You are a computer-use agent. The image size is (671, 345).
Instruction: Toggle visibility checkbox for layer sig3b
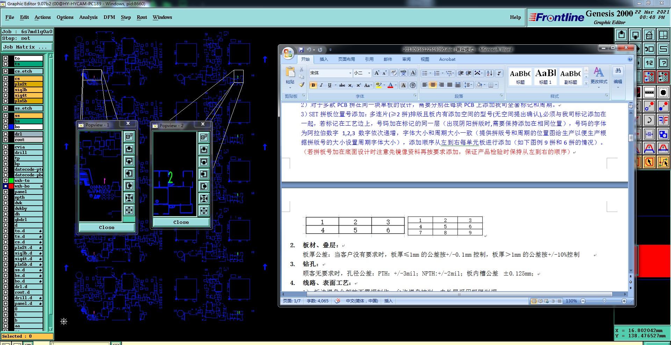click(6, 90)
